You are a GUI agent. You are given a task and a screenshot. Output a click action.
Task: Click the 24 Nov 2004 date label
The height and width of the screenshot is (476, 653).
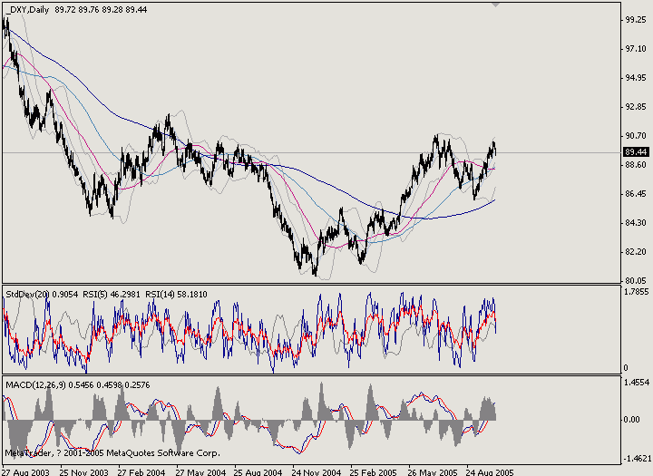point(317,472)
